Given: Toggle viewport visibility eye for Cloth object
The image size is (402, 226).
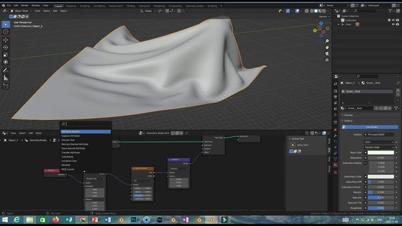Looking at the screenshot, I should (393, 24).
